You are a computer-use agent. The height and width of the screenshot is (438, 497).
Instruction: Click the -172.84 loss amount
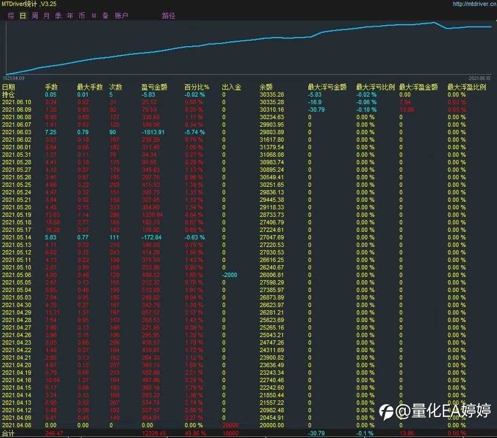[151, 237]
